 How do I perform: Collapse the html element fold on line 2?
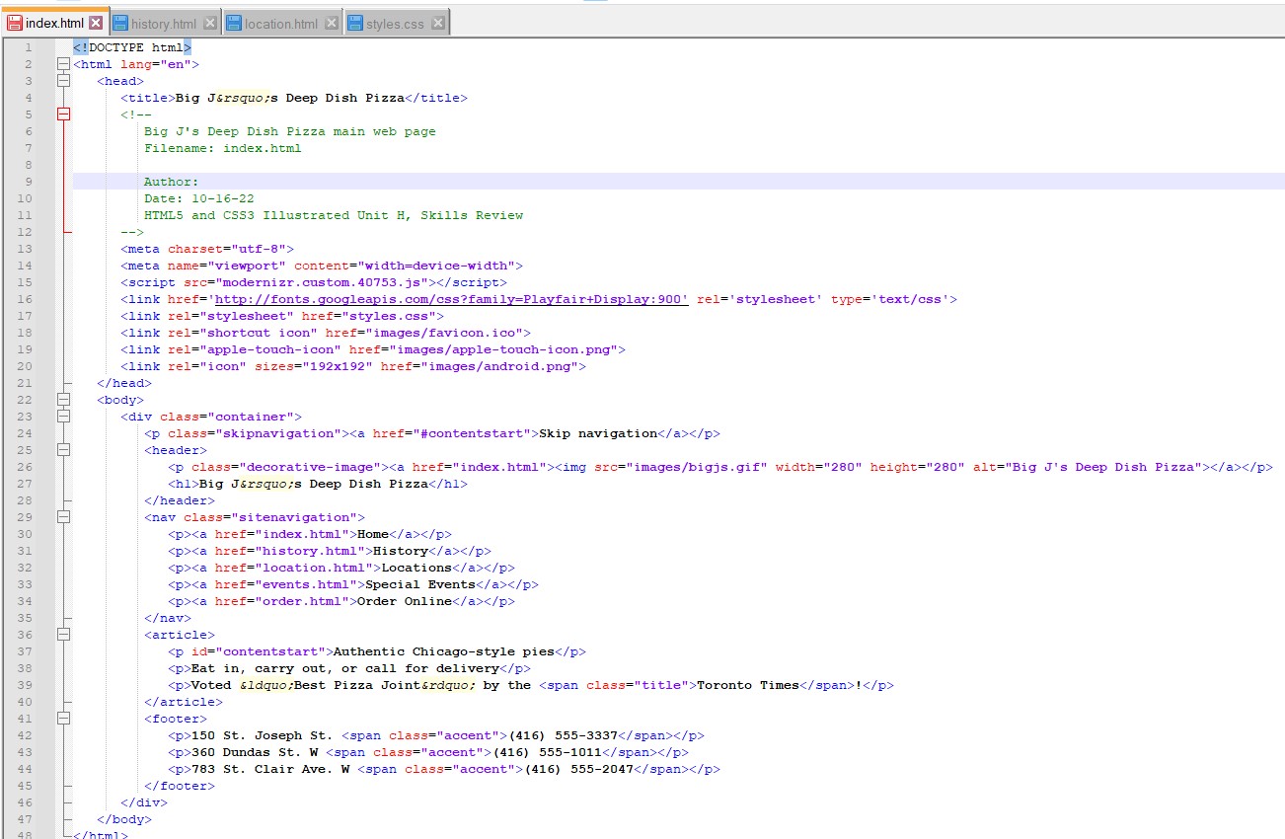(63, 63)
